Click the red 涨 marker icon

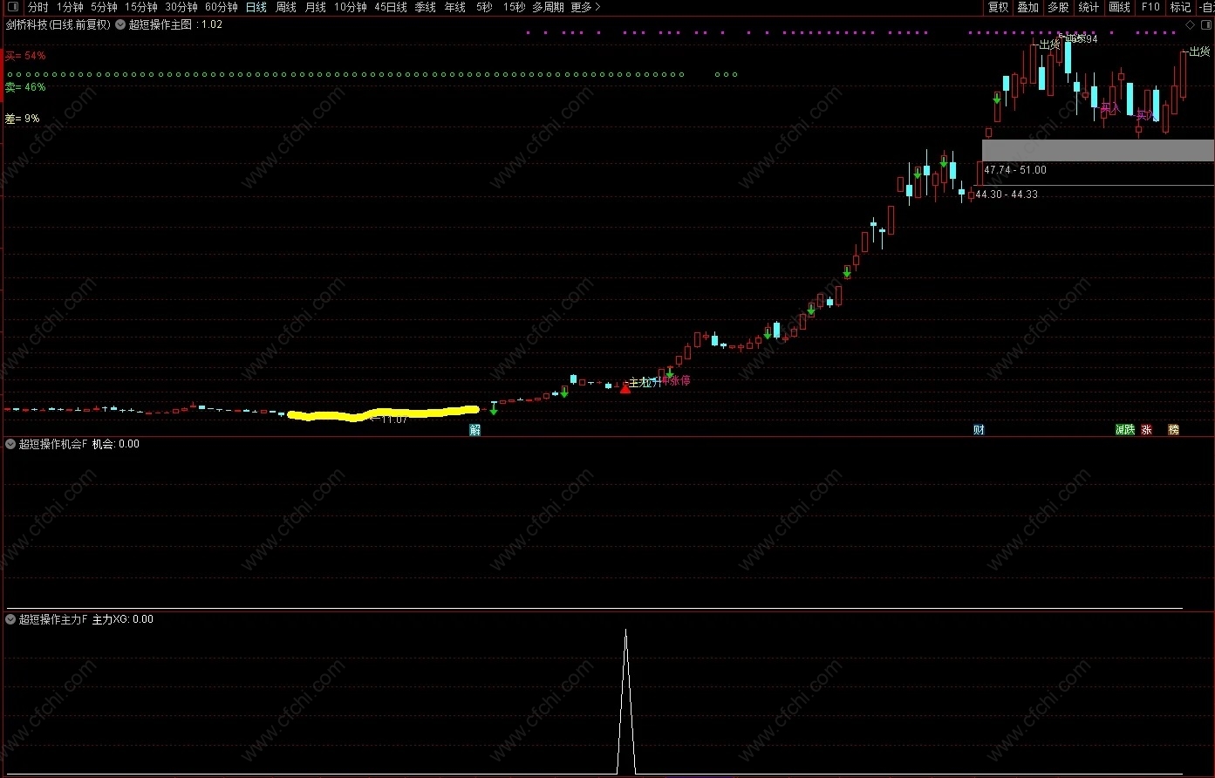(1147, 429)
